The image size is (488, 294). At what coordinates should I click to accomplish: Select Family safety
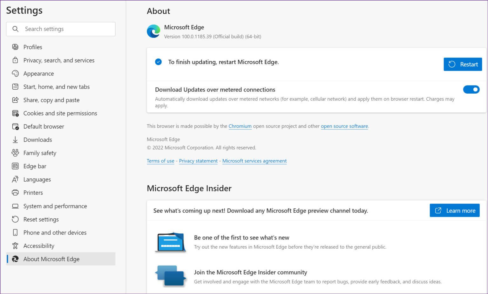tap(61, 153)
